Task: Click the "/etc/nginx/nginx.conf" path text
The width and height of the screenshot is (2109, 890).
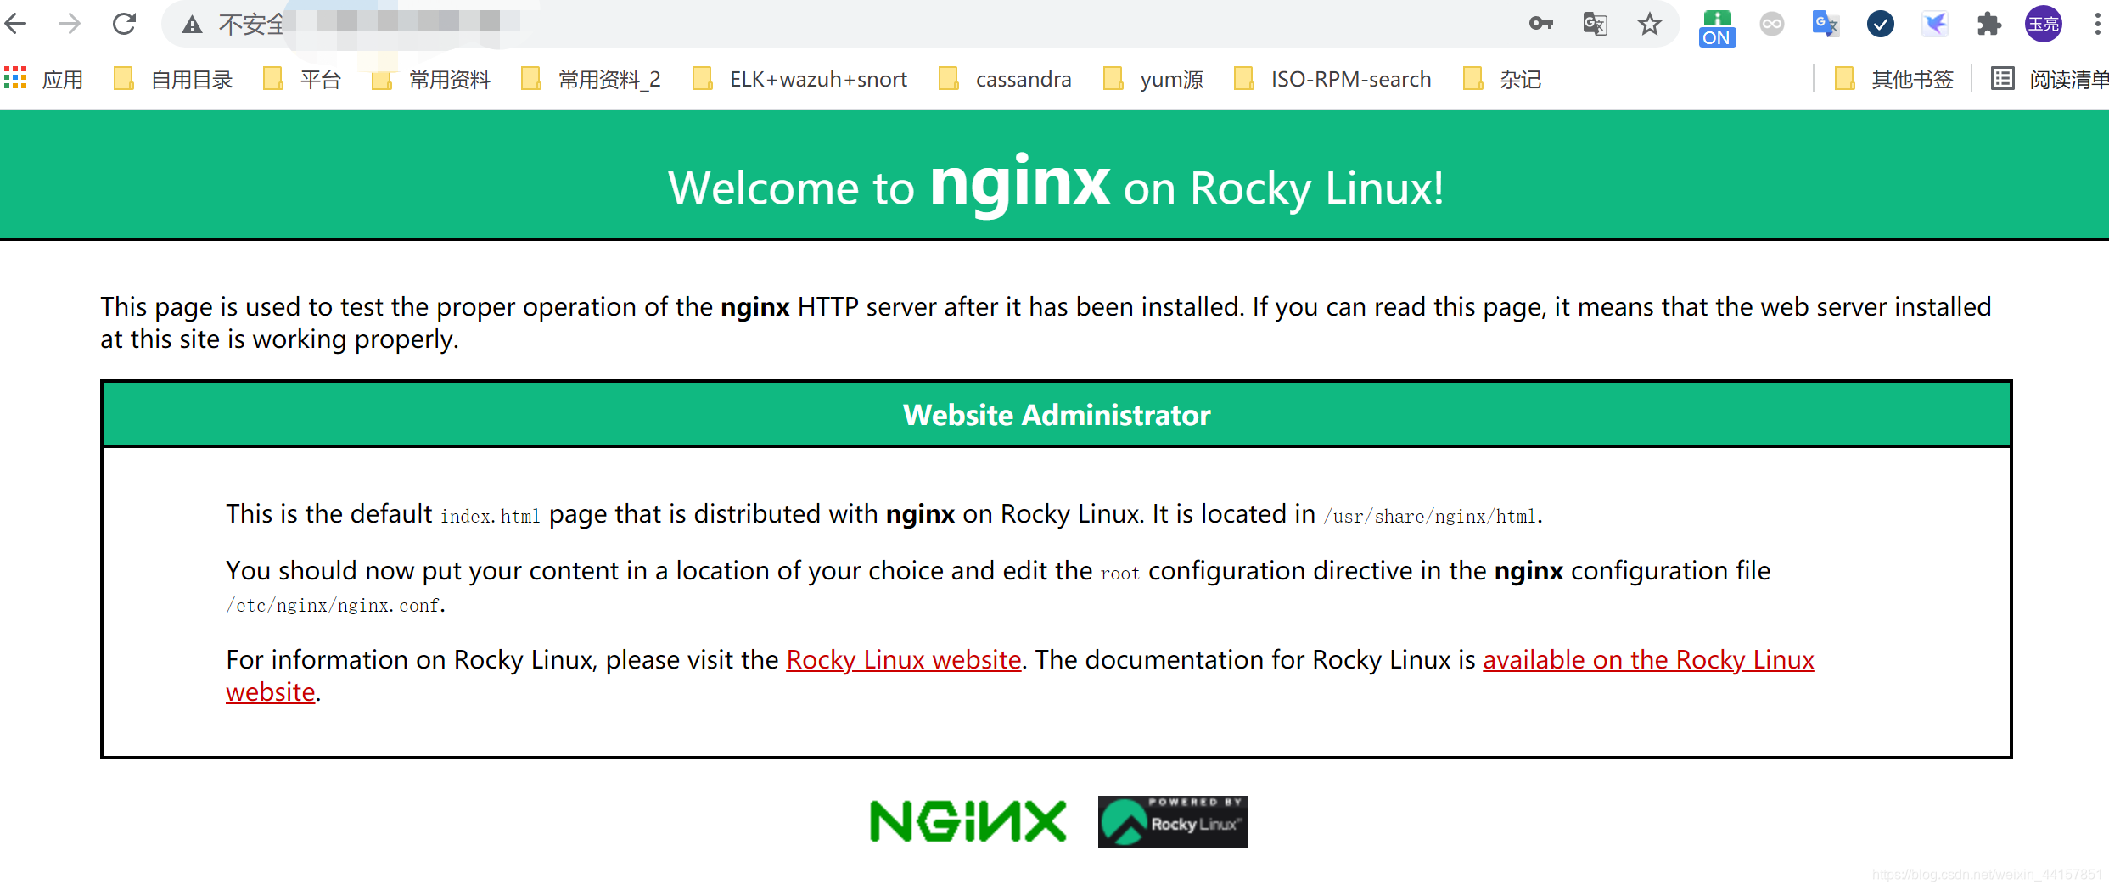Action: pyautogui.click(x=333, y=605)
